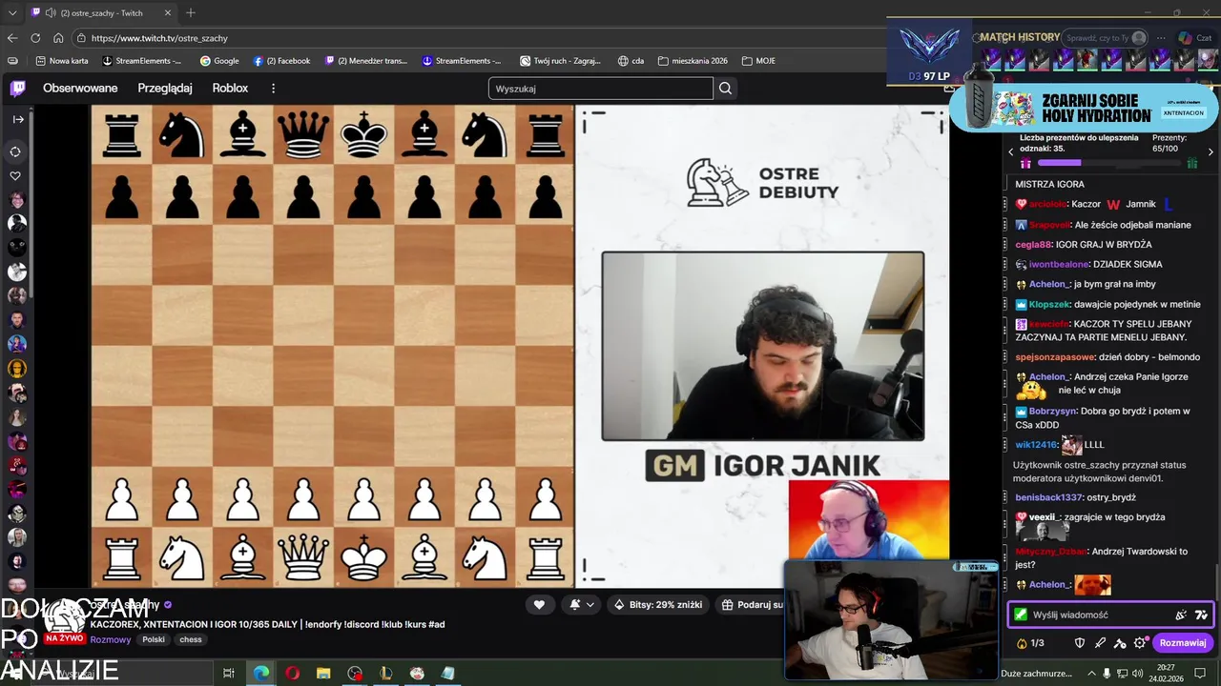The image size is (1221, 686).
Task: Click cegla88 username in chat
Action: coord(1033,245)
